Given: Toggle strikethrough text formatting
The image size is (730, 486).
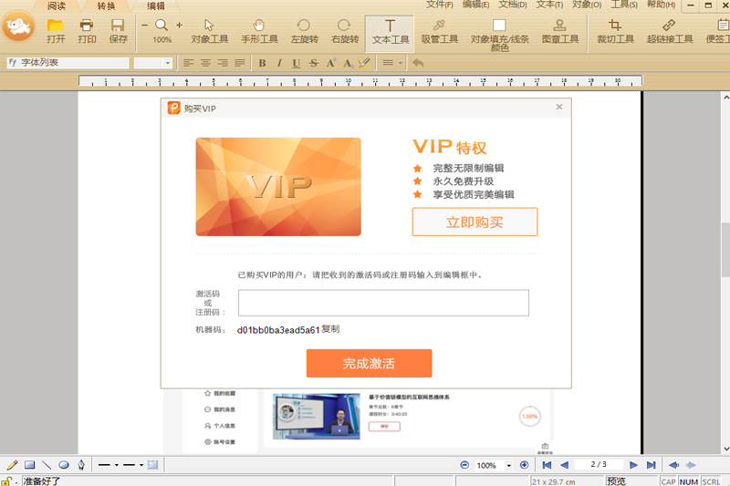Looking at the screenshot, I should pyautogui.click(x=313, y=63).
